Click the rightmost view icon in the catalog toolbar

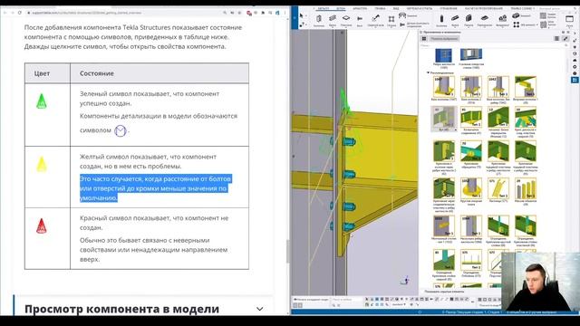565,38
